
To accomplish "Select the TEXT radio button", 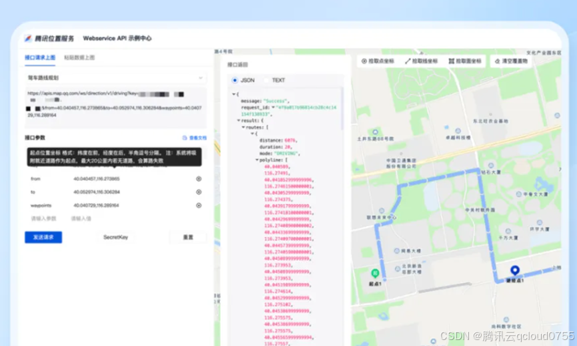I will click(x=266, y=80).
